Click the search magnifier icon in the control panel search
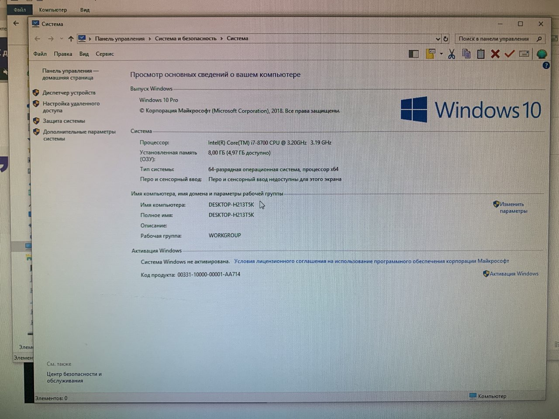559x419 pixels. (539, 39)
